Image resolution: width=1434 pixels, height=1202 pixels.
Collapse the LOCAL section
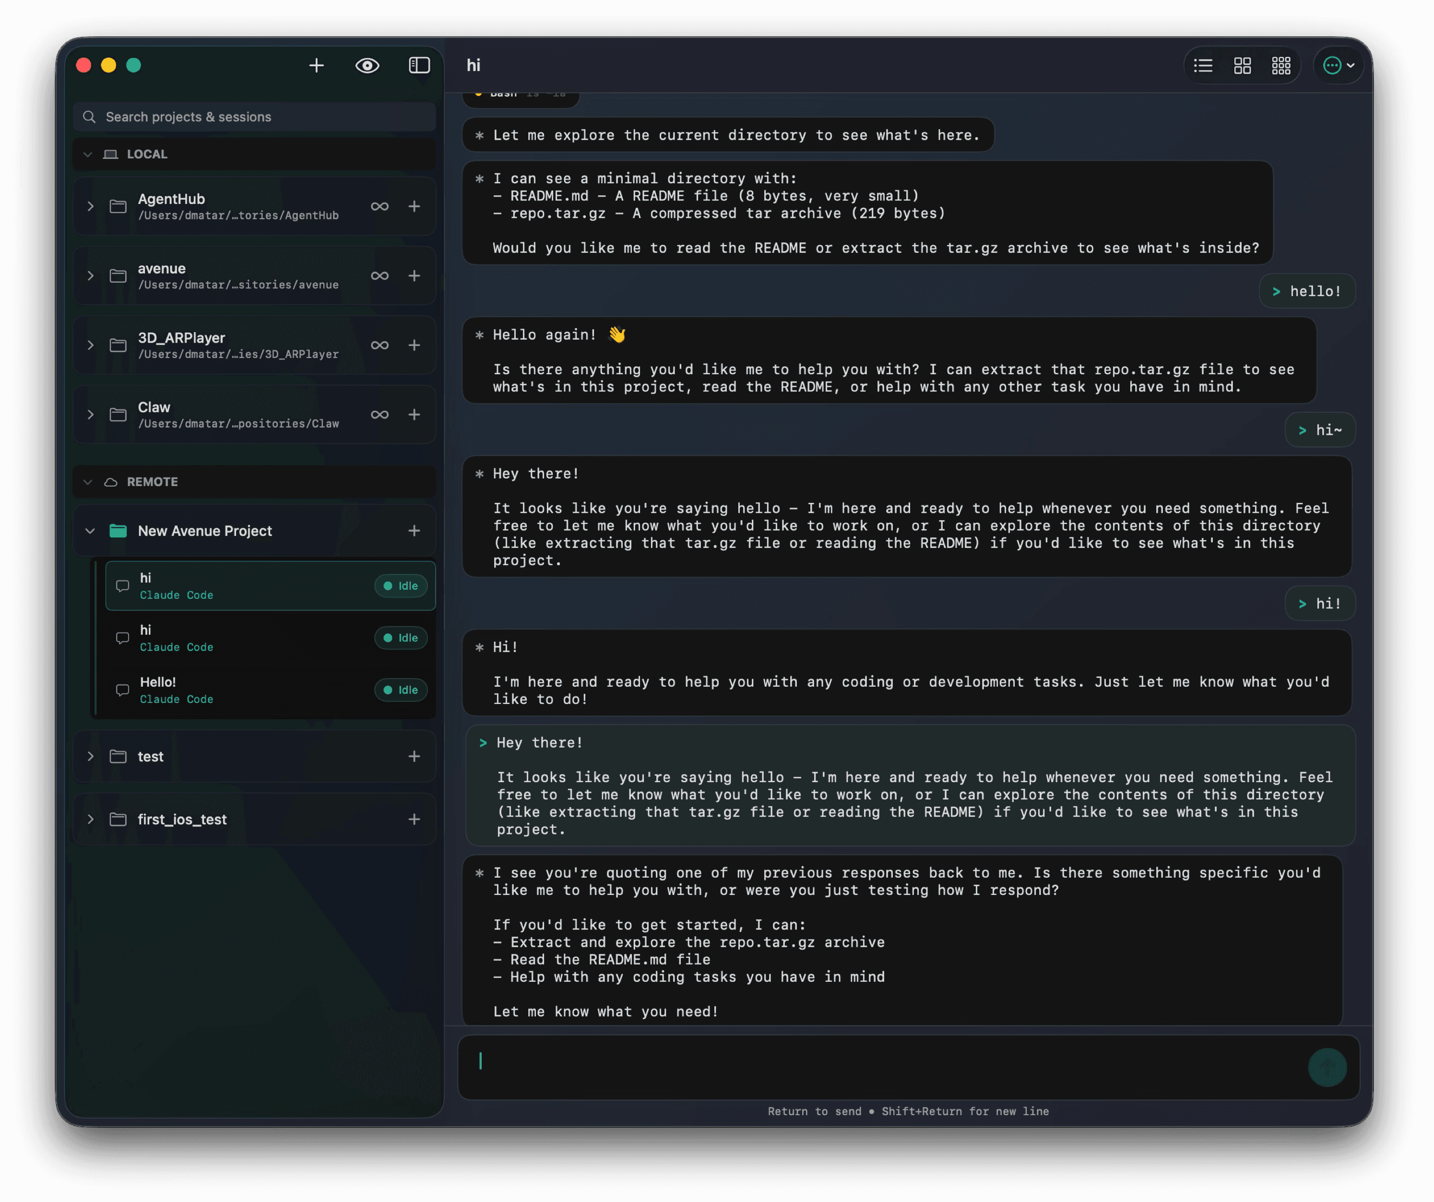click(x=87, y=155)
